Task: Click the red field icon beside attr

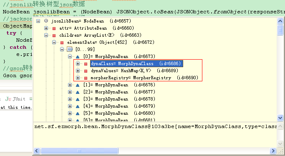Action: coord(54,28)
